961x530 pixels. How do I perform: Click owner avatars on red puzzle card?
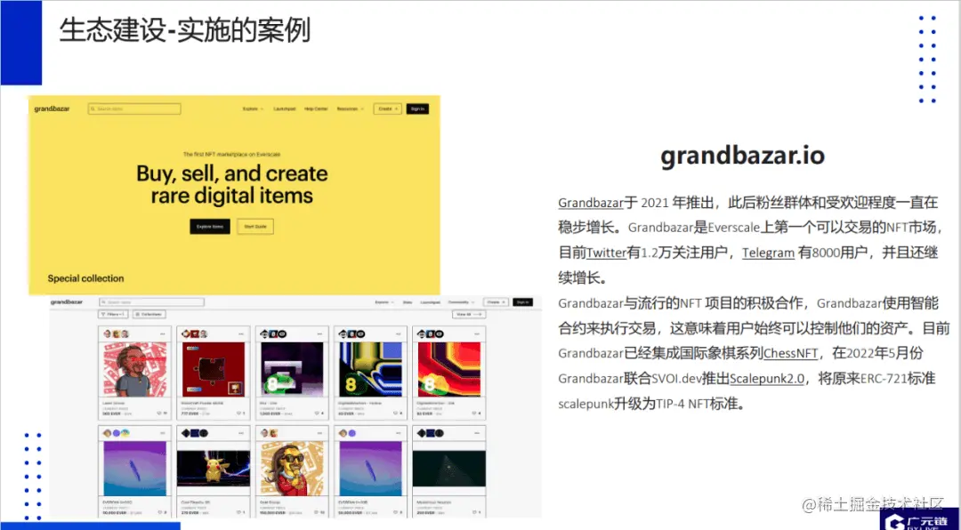point(194,334)
